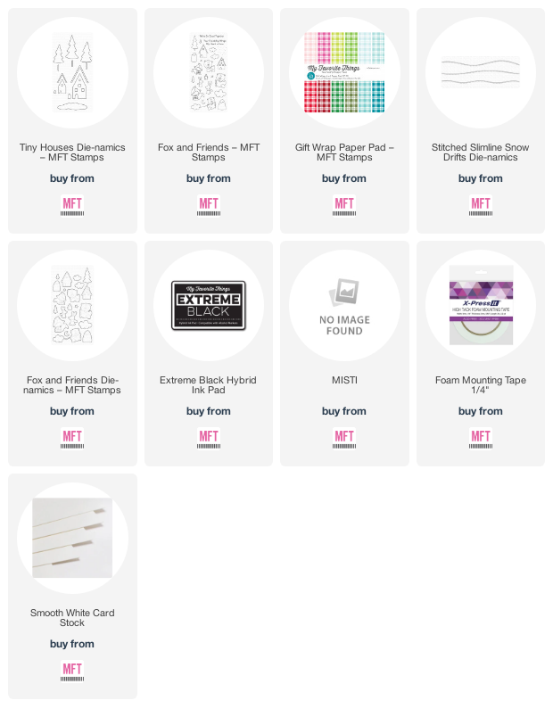The width and height of the screenshot is (553, 717).
Task: Click MFT logo under Extreme Black Hybrid Ink Pad
Action: coord(209,438)
